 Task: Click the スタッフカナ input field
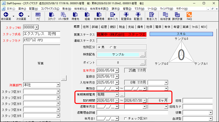click(x=42, y=40)
